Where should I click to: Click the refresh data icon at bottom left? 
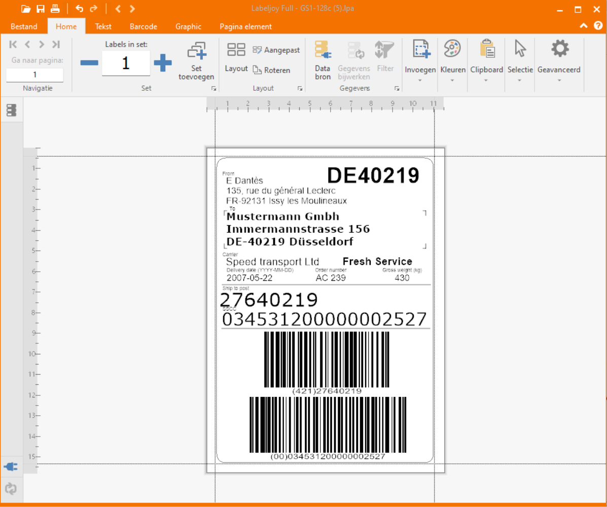pyautogui.click(x=11, y=489)
